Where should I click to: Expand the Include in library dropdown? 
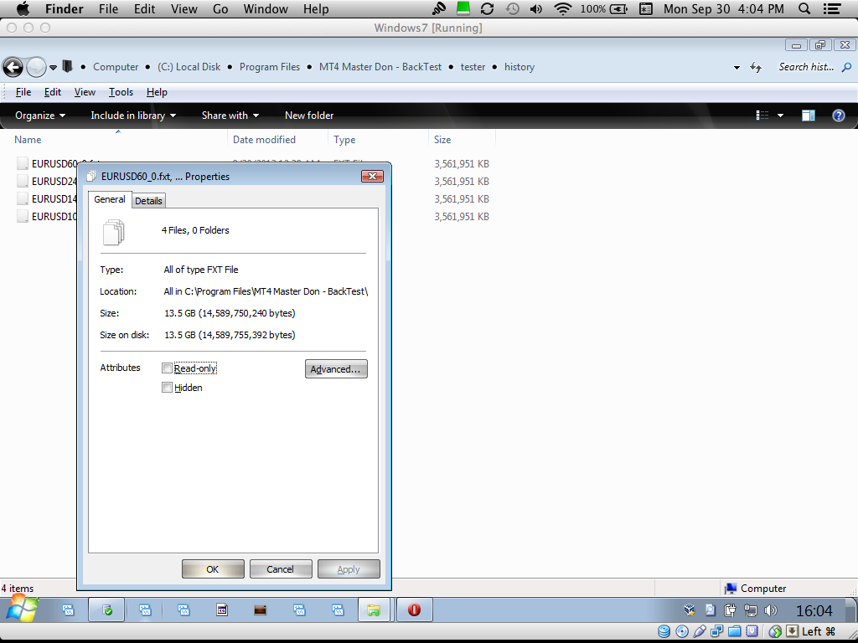tap(133, 116)
